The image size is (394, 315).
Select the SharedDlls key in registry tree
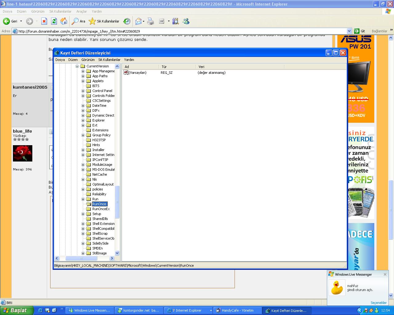[x=100, y=219]
